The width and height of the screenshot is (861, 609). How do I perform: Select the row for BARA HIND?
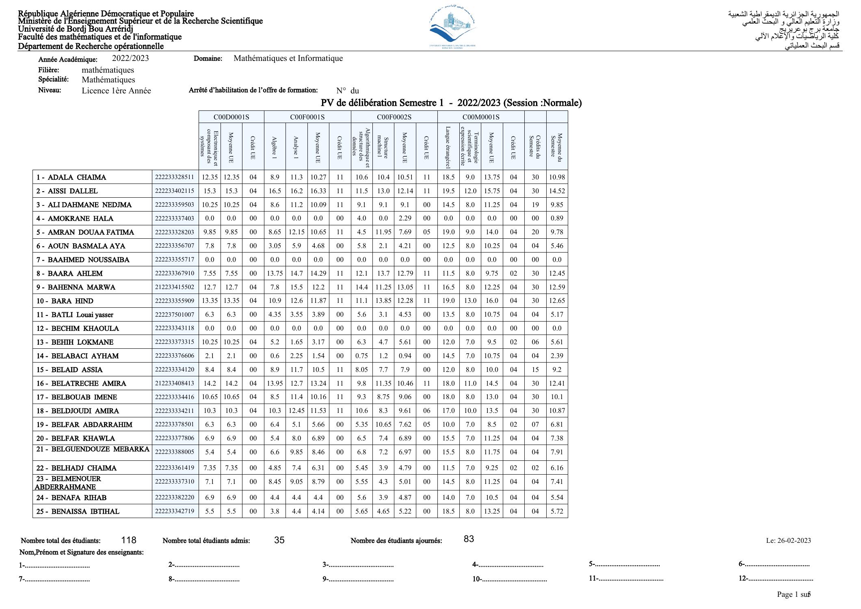tap(72, 301)
